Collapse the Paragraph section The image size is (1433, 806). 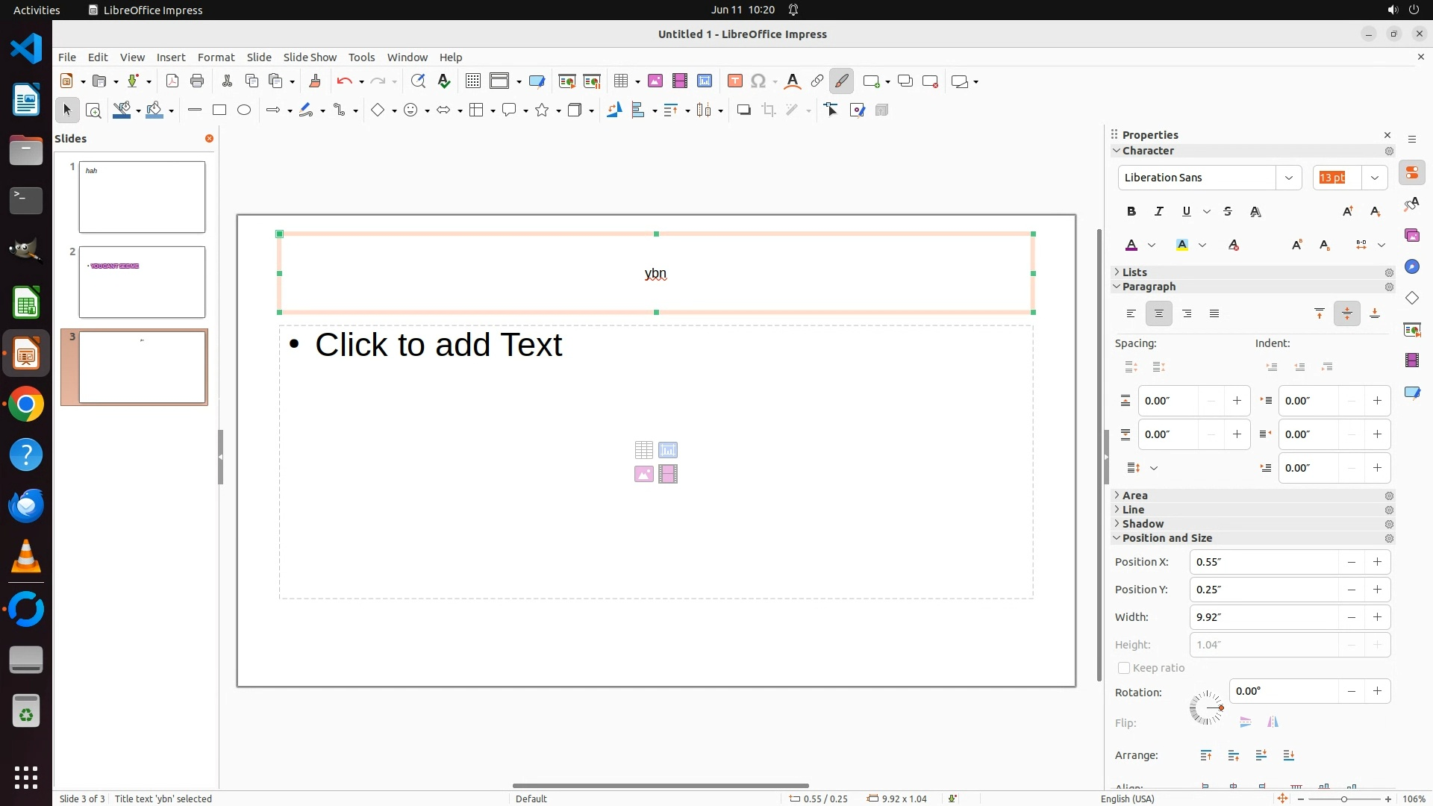point(1149,287)
